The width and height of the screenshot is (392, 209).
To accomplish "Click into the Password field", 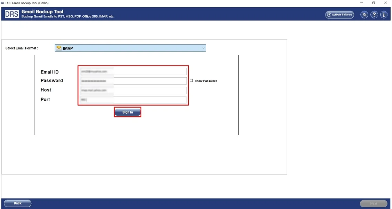I will [x=133, y=81].
